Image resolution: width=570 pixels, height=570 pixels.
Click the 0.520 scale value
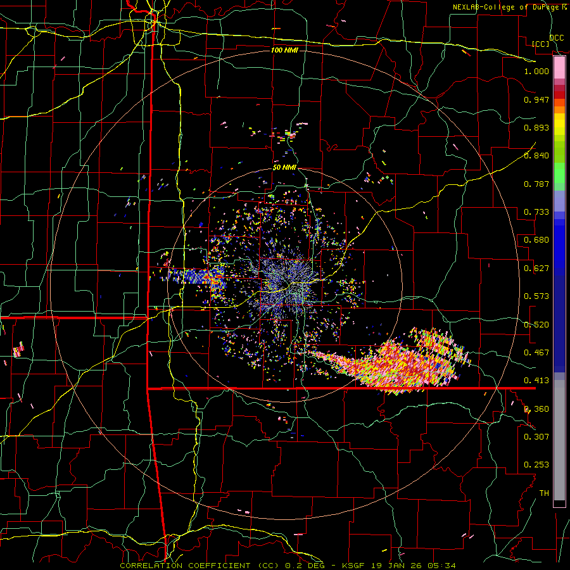click(x=536, y=324)
